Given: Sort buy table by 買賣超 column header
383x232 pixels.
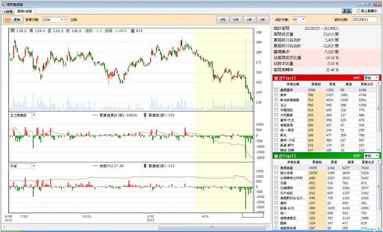Looking at the screenshot, I should click(316, 84).
